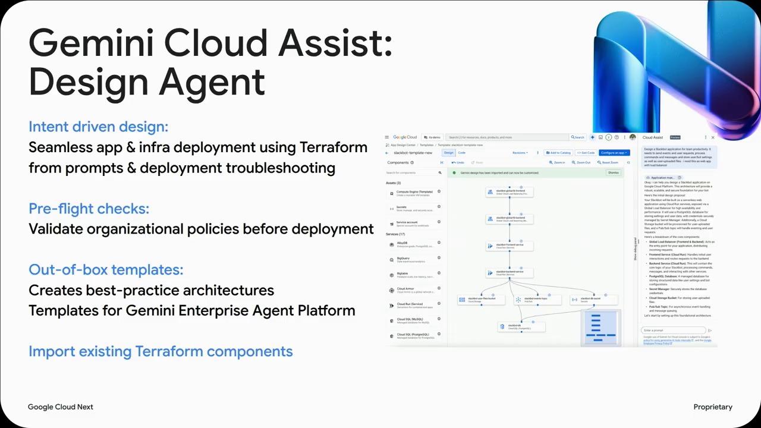The width and height of the screenshot is (761, 428).
Task: Switch to the Design tab
Action: coord(448,153)
